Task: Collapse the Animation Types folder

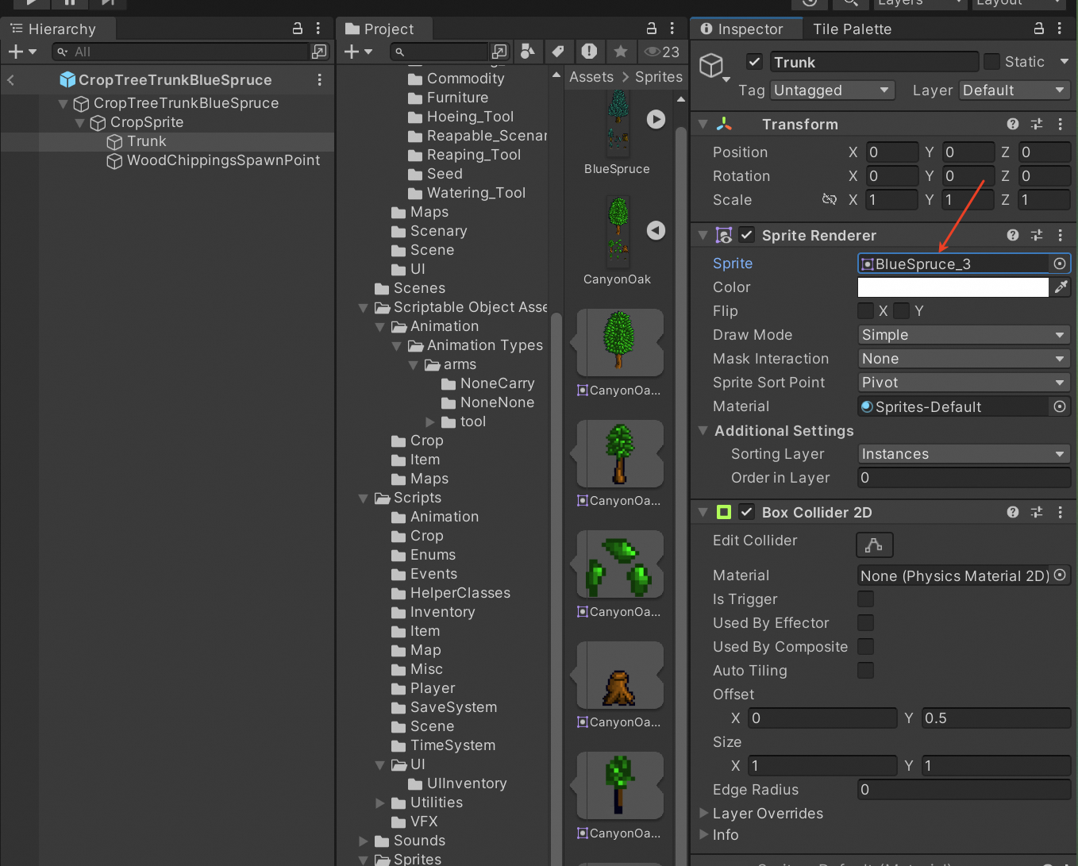Action: coord(396,346)
